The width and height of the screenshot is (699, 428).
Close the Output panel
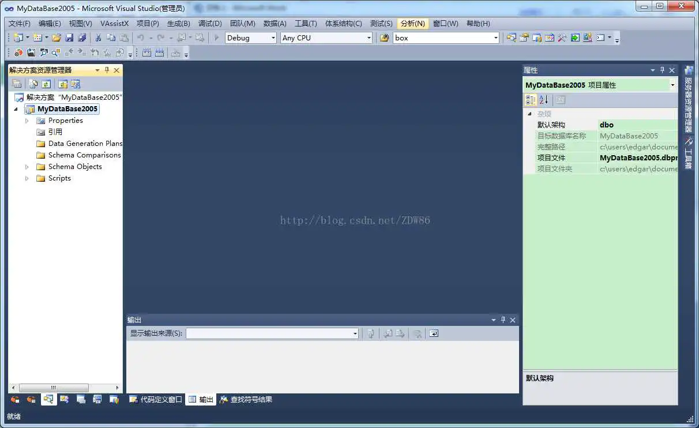513,320
